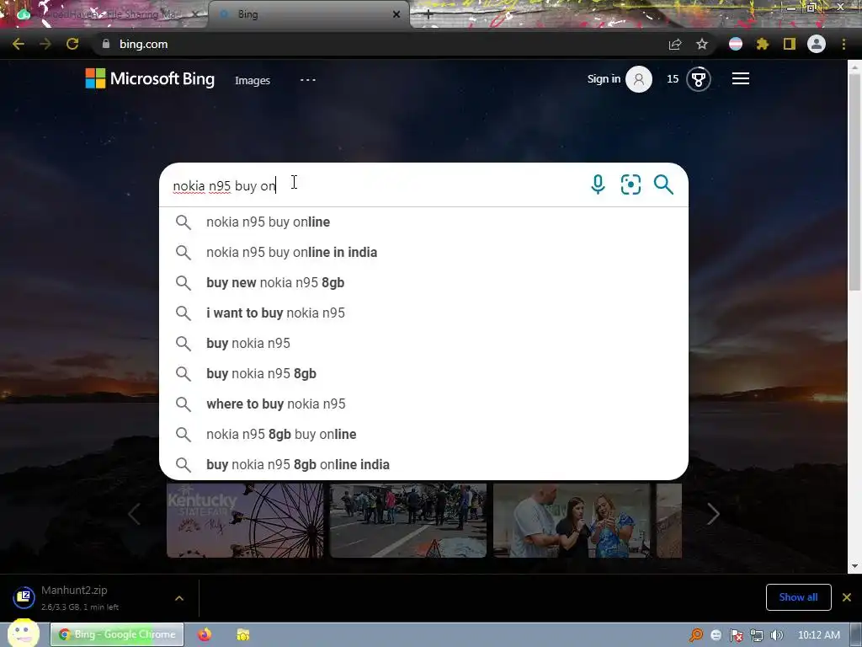The height and width of the screenshot is (647, 862).
Task: Bookmark this page with star icon
Action: point(702,44)
